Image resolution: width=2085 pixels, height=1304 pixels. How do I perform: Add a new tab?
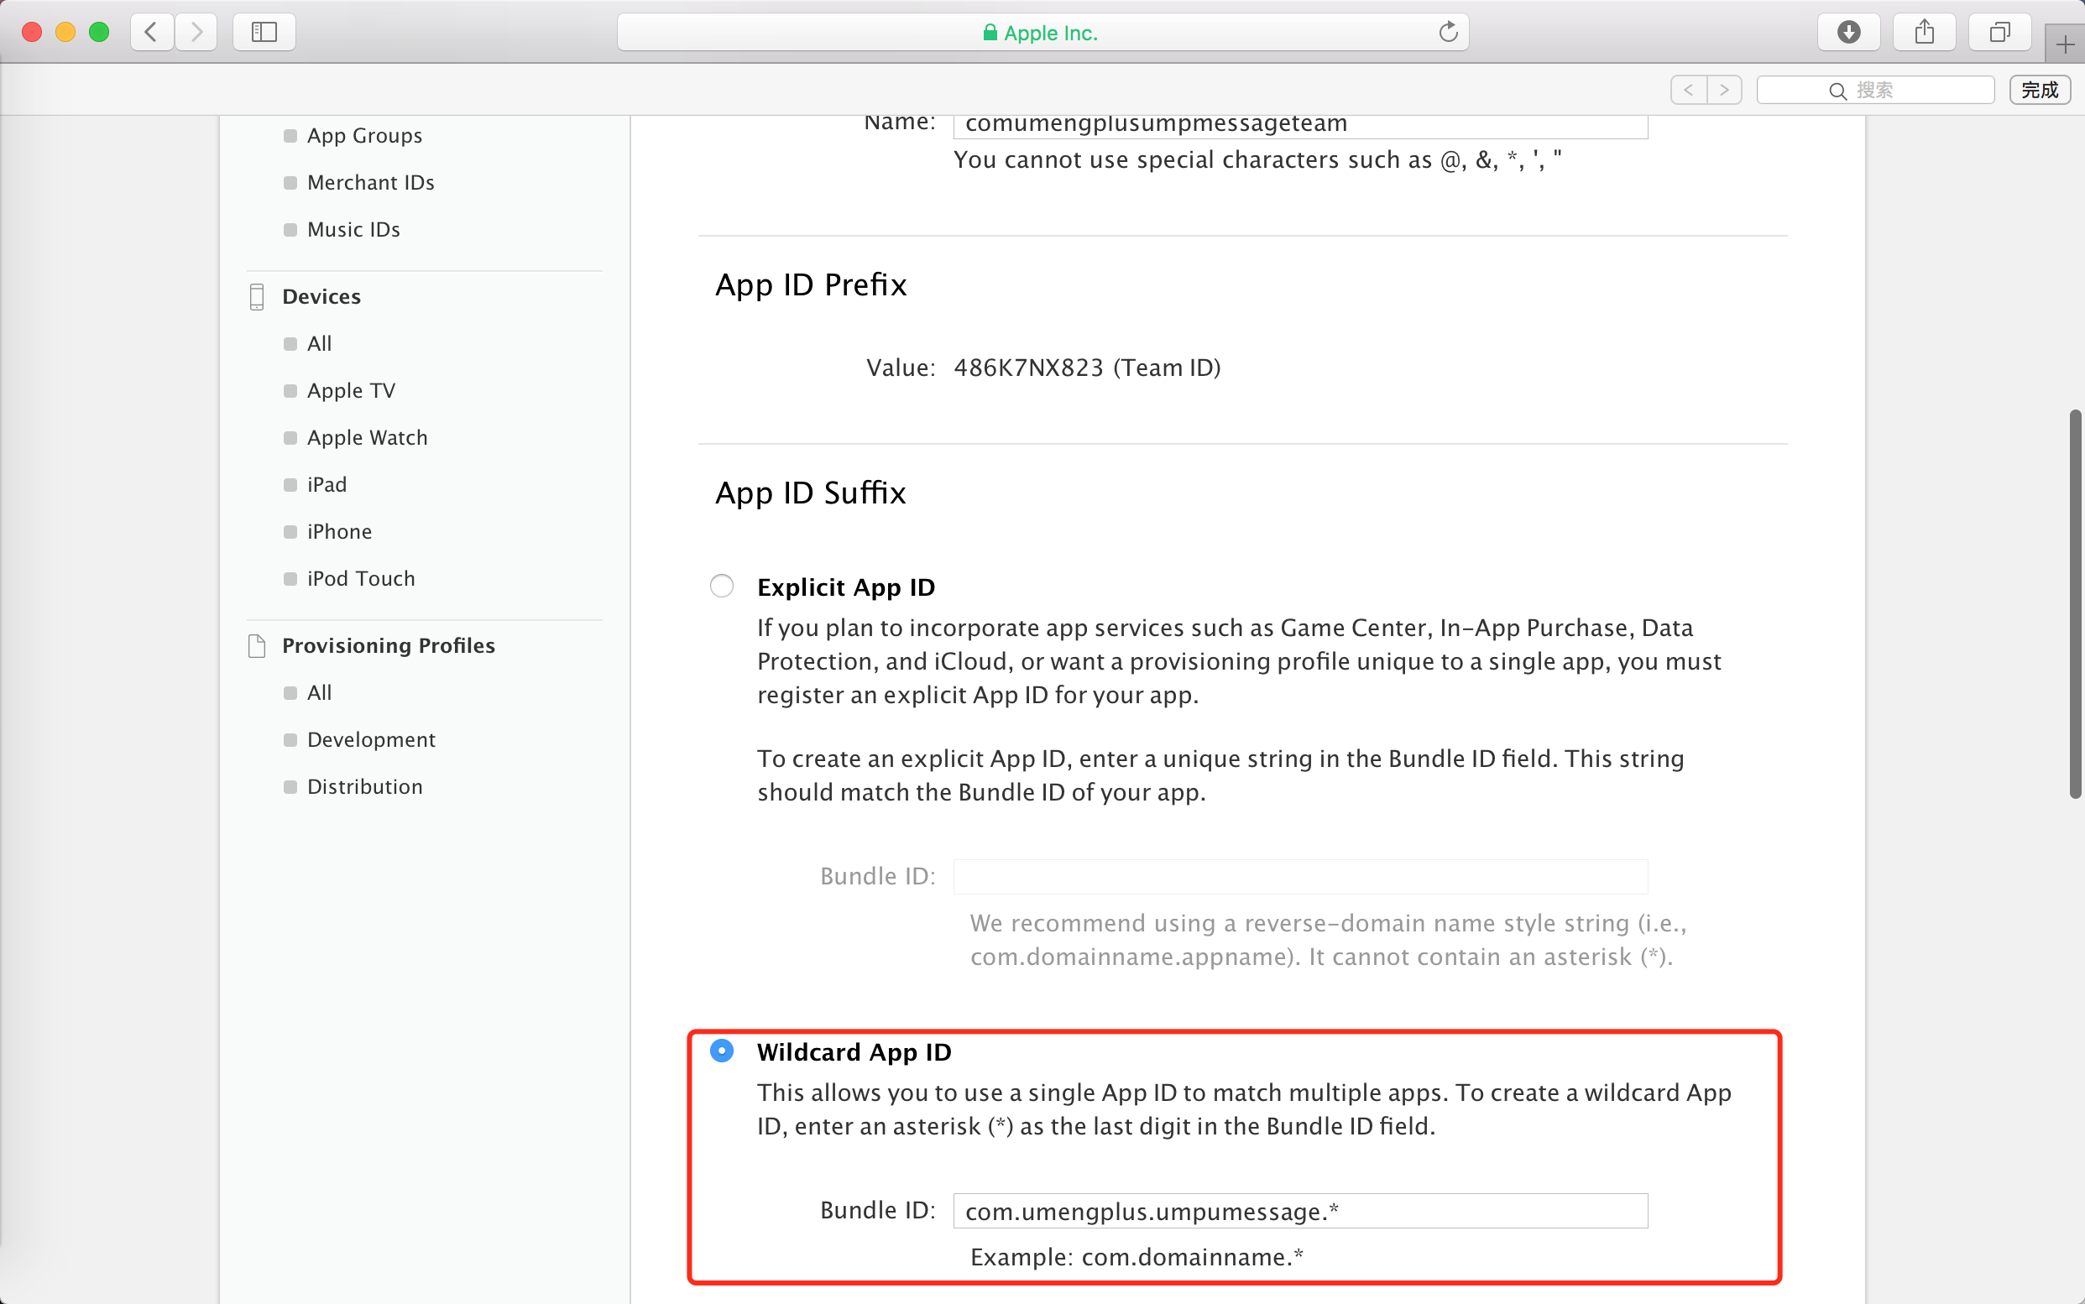tap(2065, 44)
